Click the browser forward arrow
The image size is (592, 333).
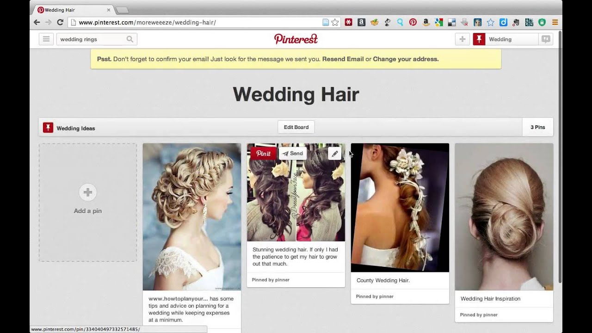point(48,22)
